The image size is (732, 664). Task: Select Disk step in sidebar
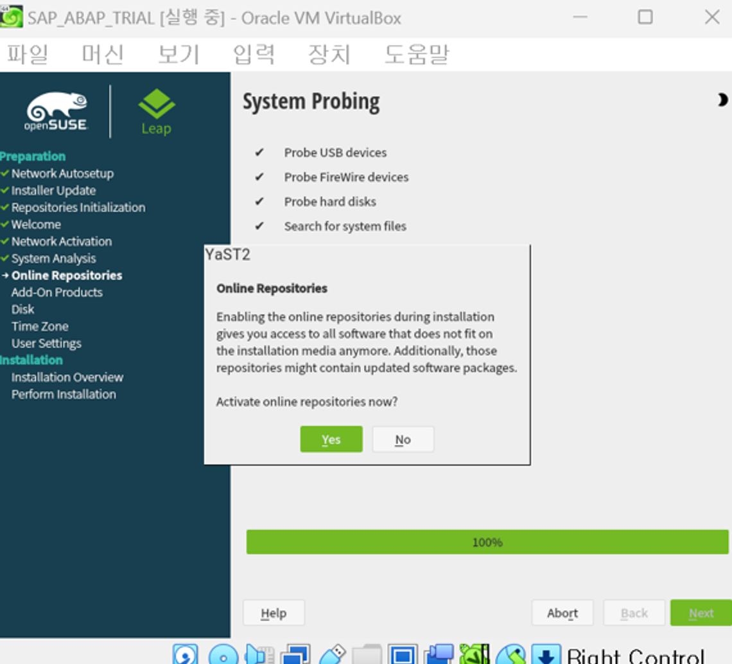point(23,309)
